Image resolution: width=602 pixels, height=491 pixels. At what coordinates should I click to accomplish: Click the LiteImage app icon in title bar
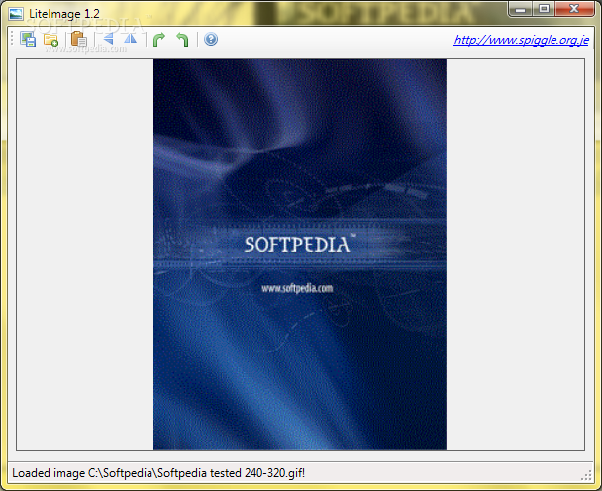click(16, 14)
